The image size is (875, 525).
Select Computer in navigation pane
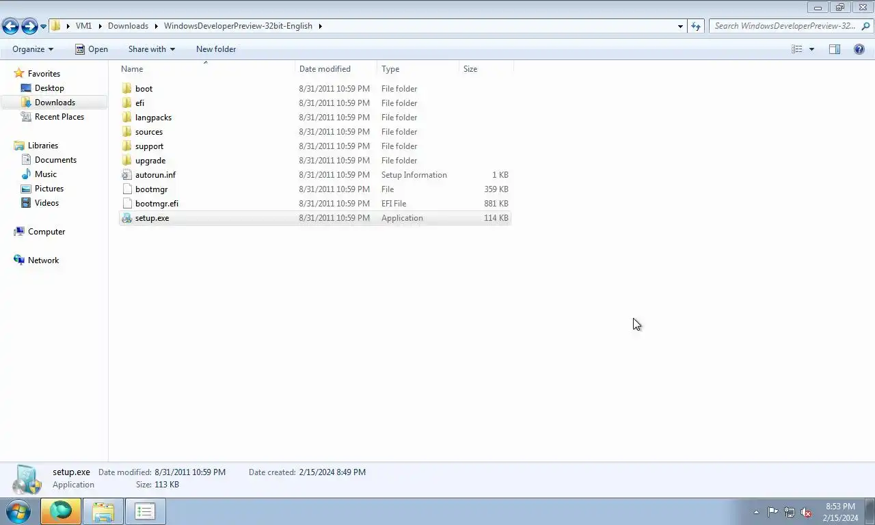pos(46,232)
